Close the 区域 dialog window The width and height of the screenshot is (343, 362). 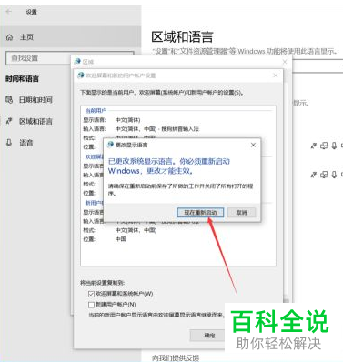(285, 62)
